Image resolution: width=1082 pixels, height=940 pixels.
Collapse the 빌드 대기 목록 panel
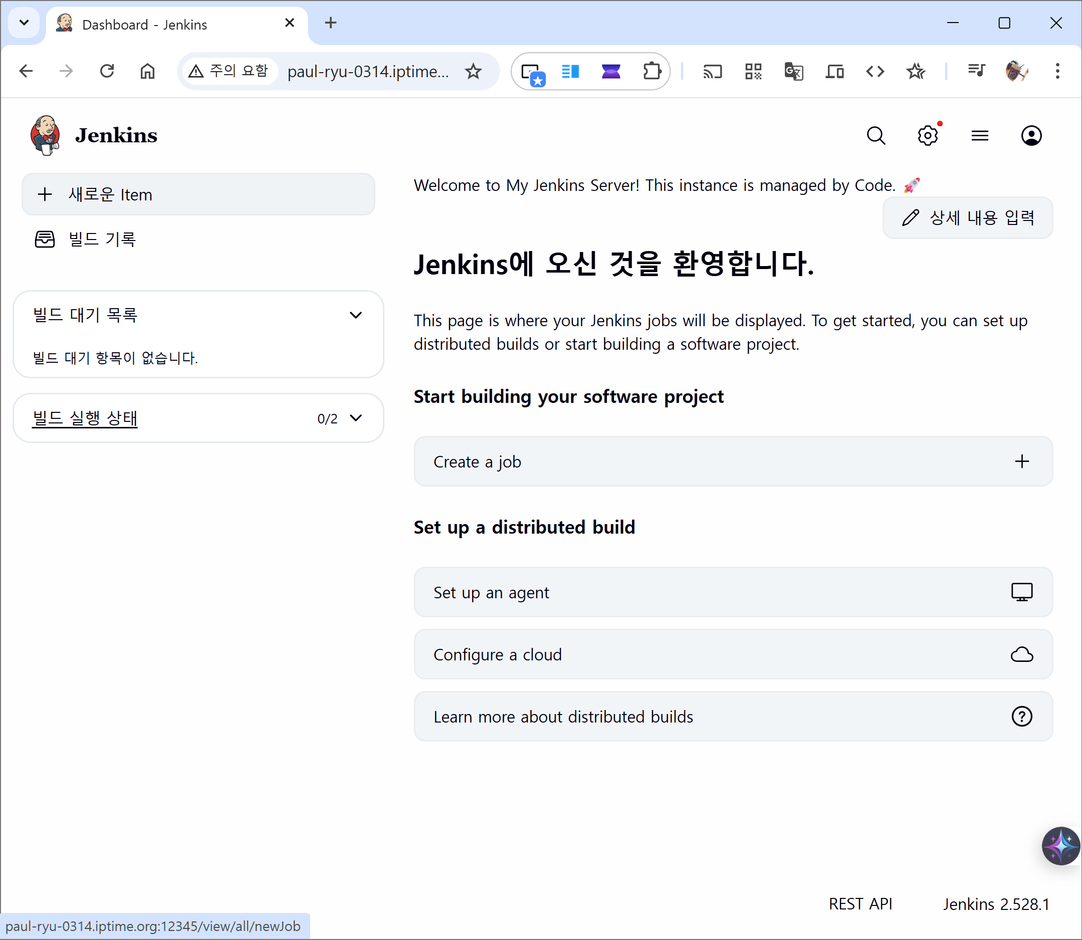tap(355, 315)
